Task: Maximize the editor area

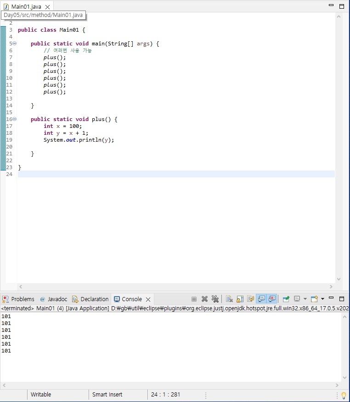Action: coord(342,6)
